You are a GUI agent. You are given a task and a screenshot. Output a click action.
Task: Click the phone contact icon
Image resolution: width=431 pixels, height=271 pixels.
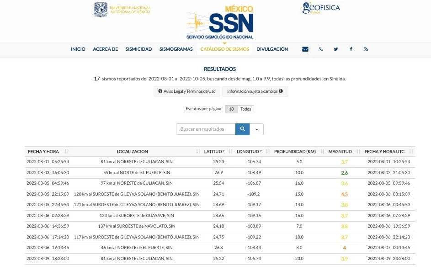(x=321, y=49)
